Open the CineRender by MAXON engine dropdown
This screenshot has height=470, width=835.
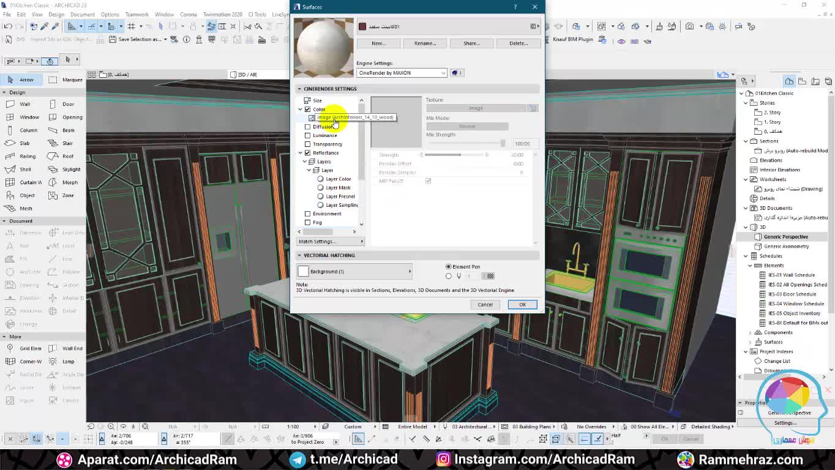pyautogui.click(x=402, y=73)
